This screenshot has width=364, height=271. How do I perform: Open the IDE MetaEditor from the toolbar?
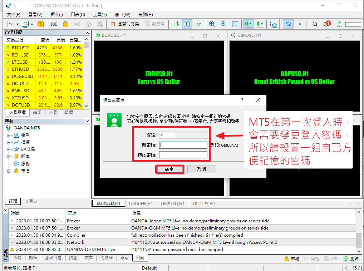pyautogui.click(x=54, y=24)
